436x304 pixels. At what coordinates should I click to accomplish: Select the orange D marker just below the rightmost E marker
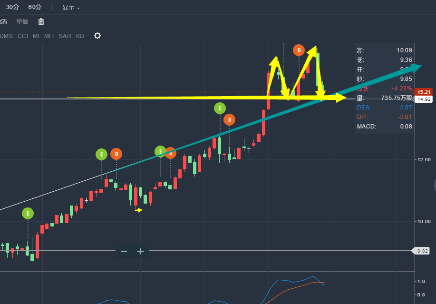click(x=229, y=119)
